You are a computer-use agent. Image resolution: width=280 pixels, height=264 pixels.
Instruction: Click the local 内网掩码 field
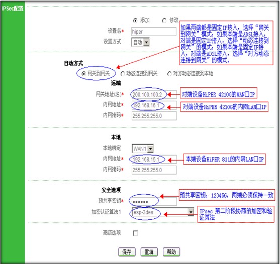coord(154,170)
